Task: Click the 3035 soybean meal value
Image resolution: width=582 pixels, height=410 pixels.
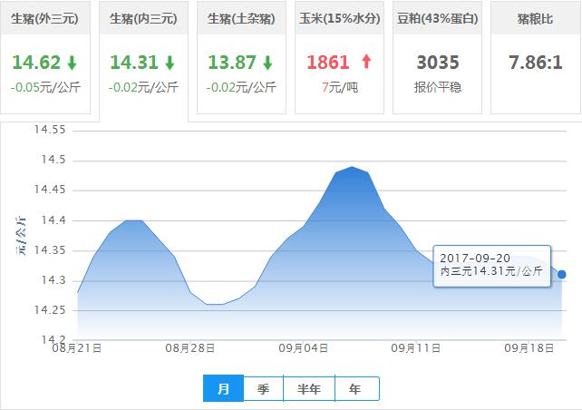Action: [x=438, y=63]
